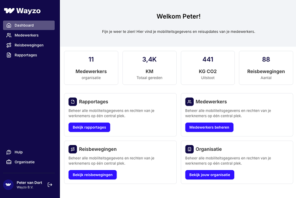Click the Reisbewegingen card icon
Screen dimensions: 296x198
73,149
